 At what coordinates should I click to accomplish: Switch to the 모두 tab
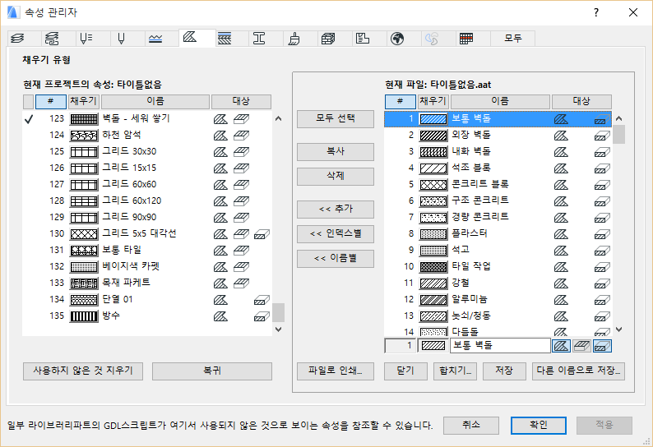tap(513, 39)
